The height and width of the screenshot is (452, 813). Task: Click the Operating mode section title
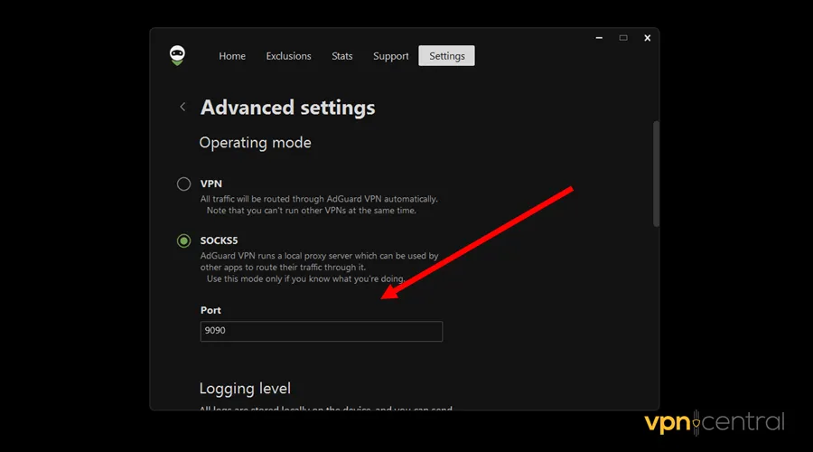[255, 143]
